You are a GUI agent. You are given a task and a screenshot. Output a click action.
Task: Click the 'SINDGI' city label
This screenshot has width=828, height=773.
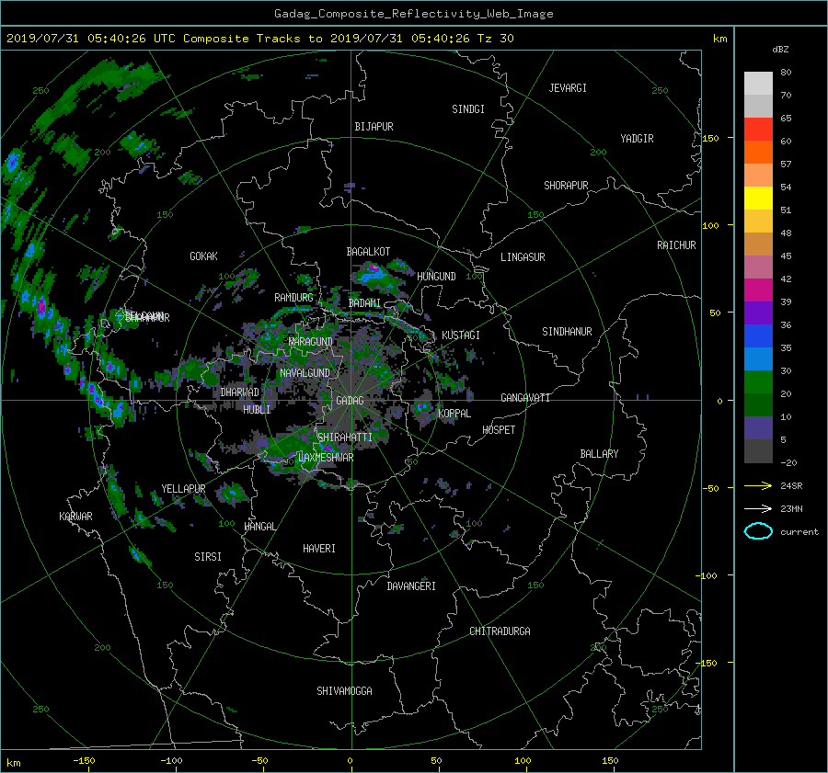tap(468, 109)
